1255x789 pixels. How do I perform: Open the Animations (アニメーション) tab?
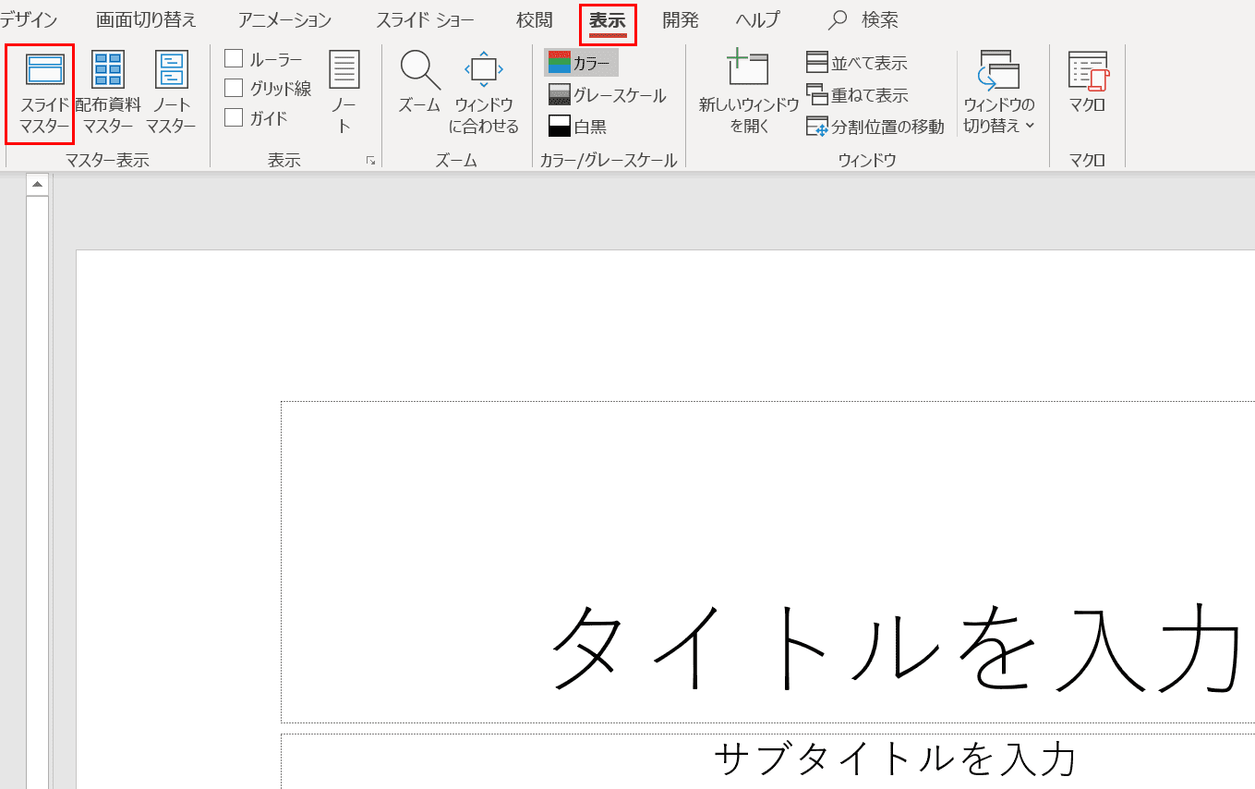coord(284,19)
